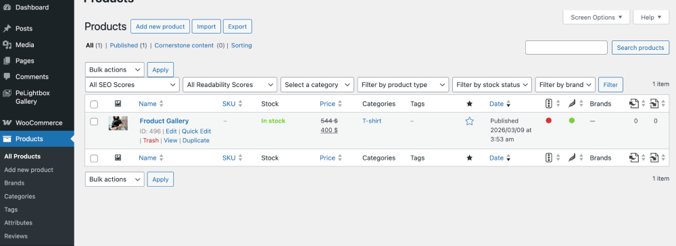Click sort arrows next to Price header
Viewport: 676px width, 246px height.
click(340, 104)
